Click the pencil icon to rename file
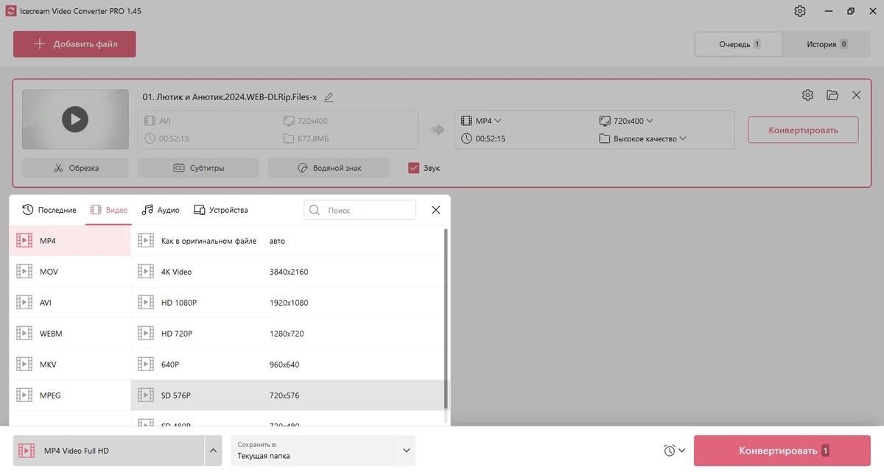This screenshot has height=475, width=884. (x=329, y=97)
